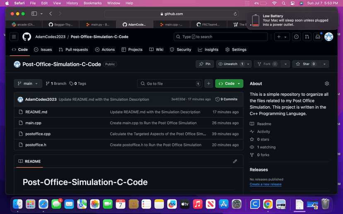The image size is (343, 214).
Task: Open pull requests icon in header
Action: coord(307,37)
